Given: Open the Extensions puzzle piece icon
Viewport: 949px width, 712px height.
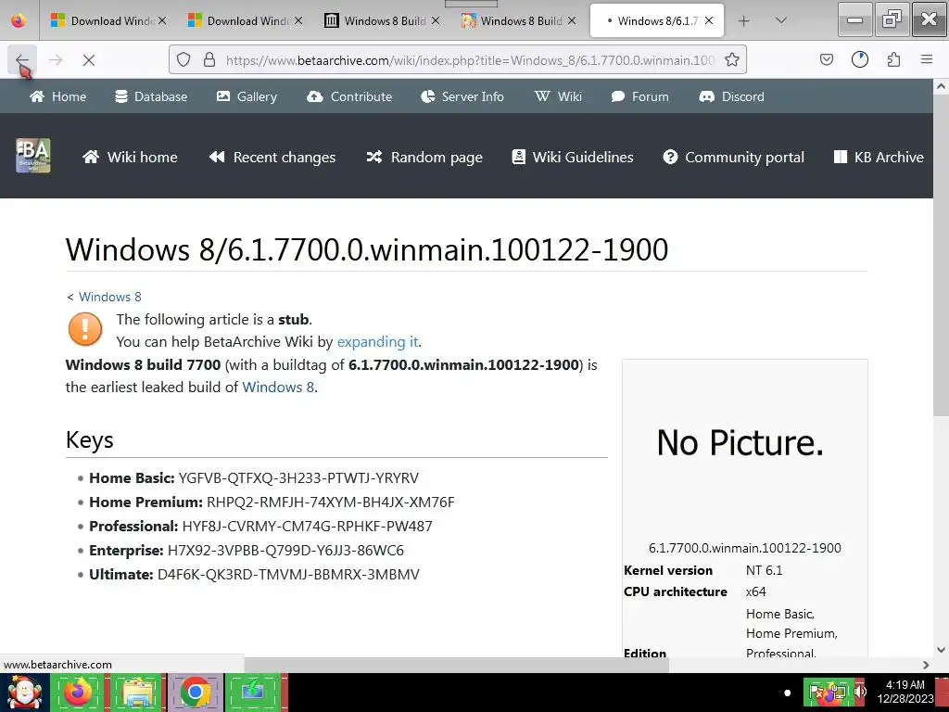Looking at the screenshot, I should point(893,59).
